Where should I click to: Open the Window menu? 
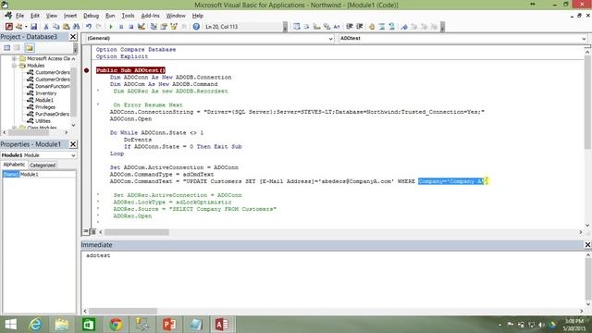[x=176, y=16]
